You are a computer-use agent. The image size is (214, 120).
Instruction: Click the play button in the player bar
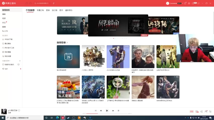click(107, 111)
